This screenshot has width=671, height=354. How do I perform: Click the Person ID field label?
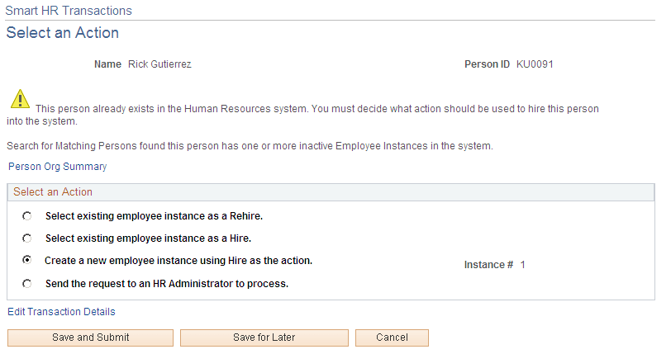[x=487, y=64]
